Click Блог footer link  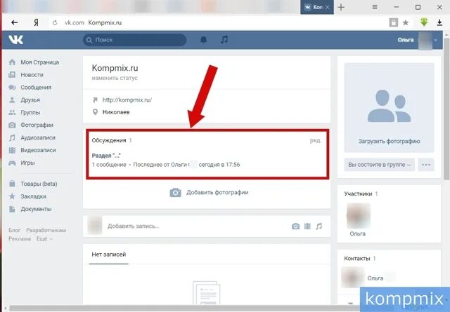14,230
